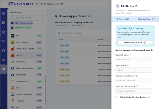Click the Default Broker ID info icon

pos(149,97)
